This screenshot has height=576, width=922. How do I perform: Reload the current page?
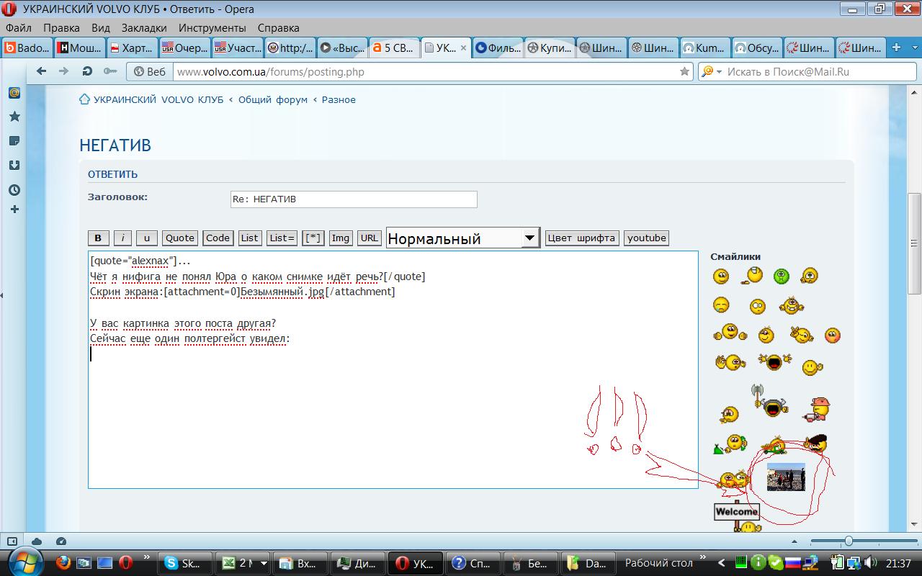[87, 71]
